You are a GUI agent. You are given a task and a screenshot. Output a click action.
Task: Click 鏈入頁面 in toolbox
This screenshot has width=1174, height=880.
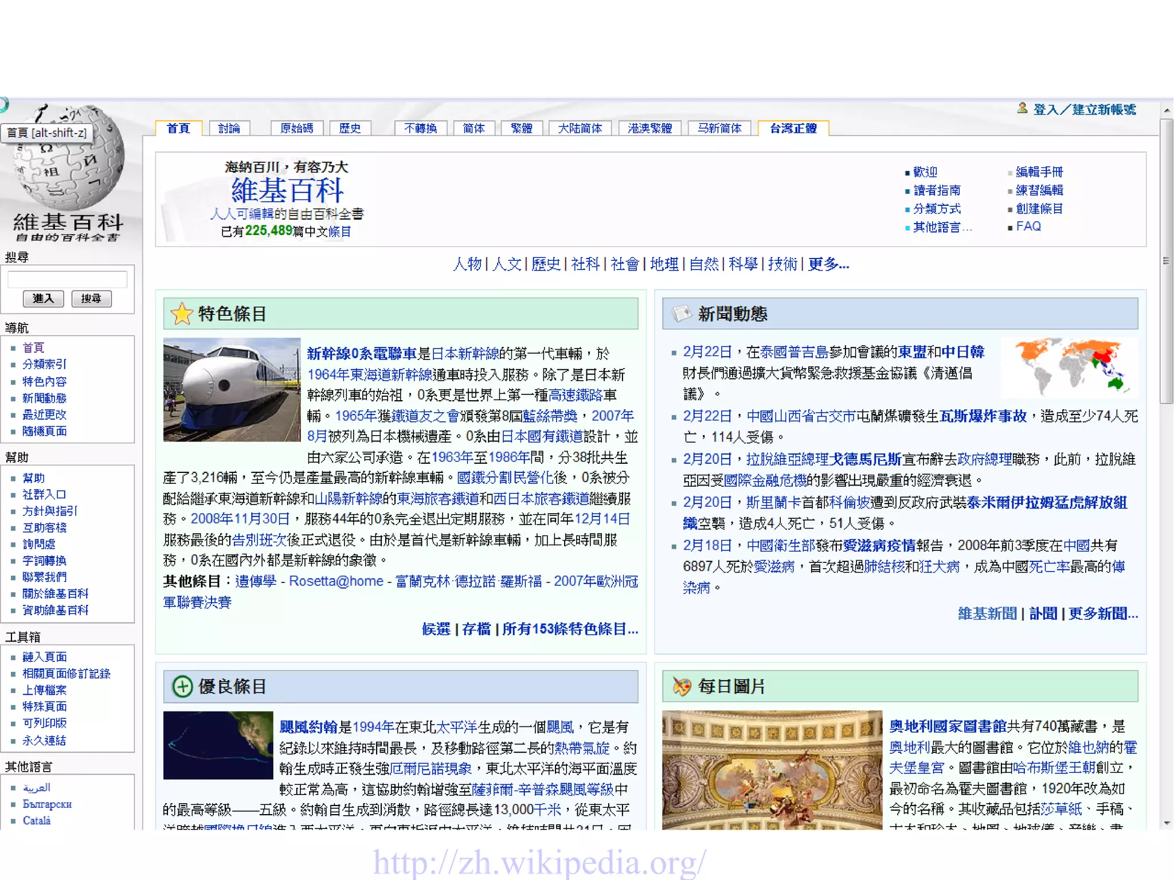tap(45, 657)
